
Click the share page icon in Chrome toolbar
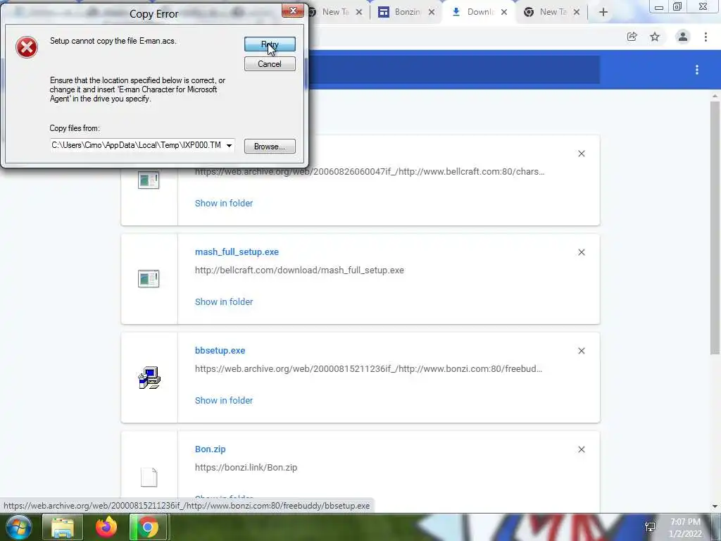[632, 37]
